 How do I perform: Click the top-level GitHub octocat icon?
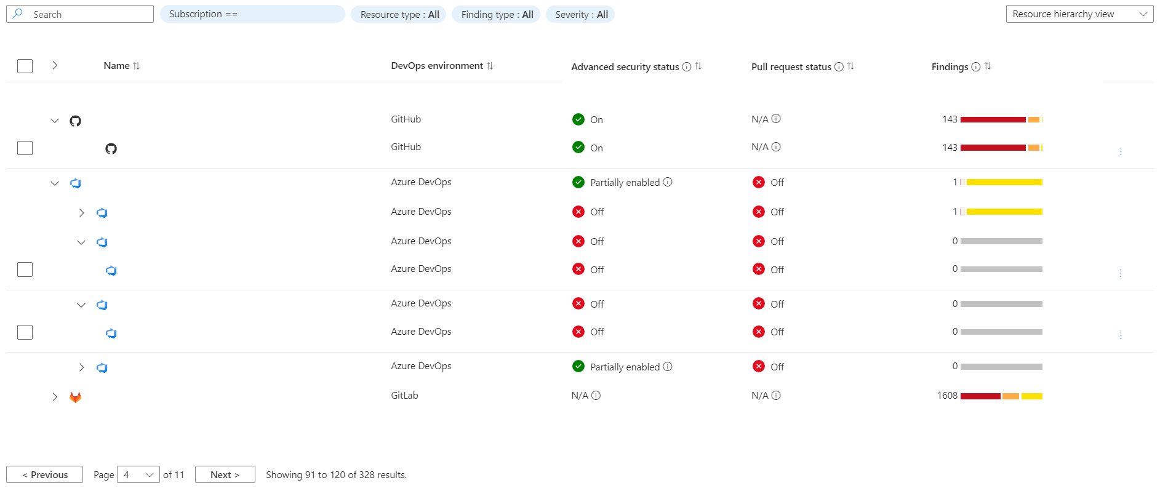click(75, 121)
